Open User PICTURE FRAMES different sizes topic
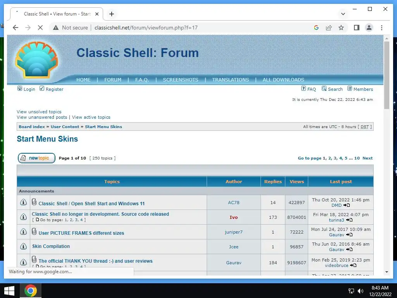Viewport: 397px width, 298px height. [x=81, y=233]
